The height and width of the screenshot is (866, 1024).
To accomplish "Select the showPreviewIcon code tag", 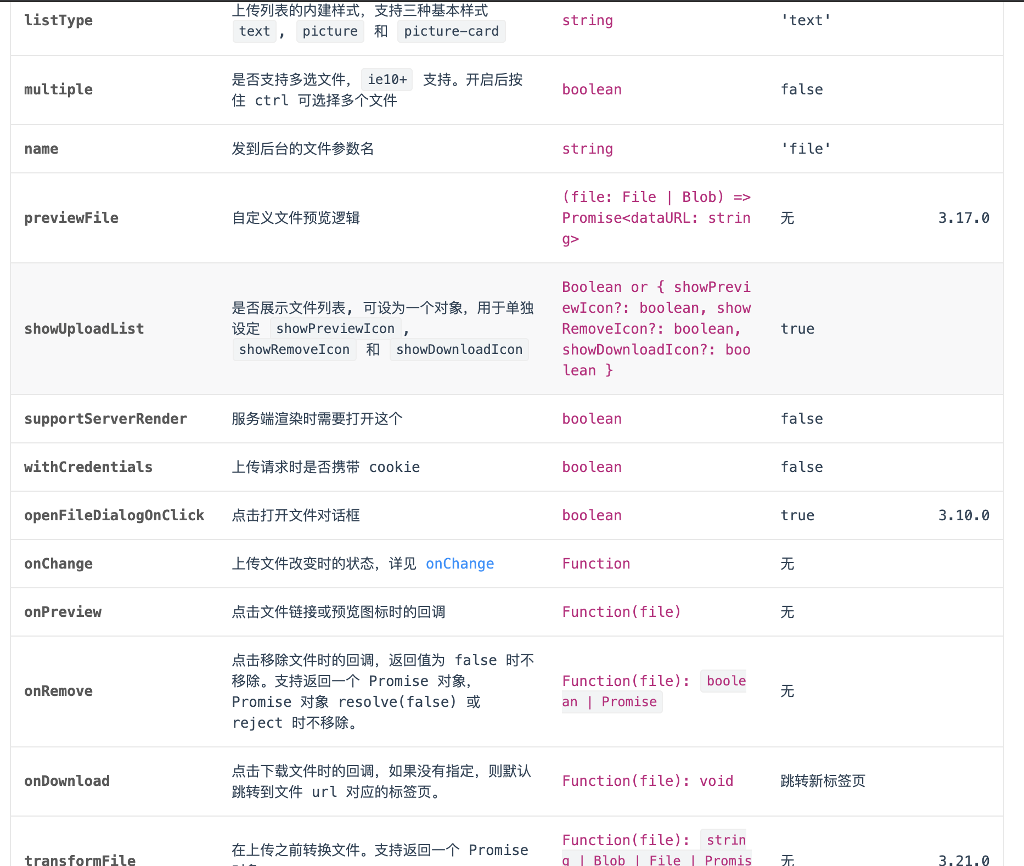I will pyautogui.click(x=335, y=328).
